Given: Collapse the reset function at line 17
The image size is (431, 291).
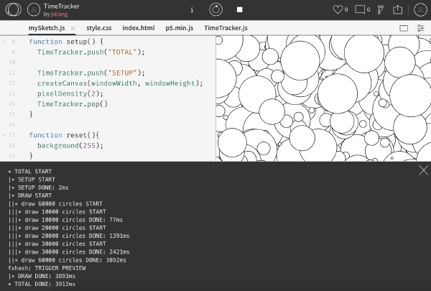Looking at the screenshot, I should pos(4,135).
